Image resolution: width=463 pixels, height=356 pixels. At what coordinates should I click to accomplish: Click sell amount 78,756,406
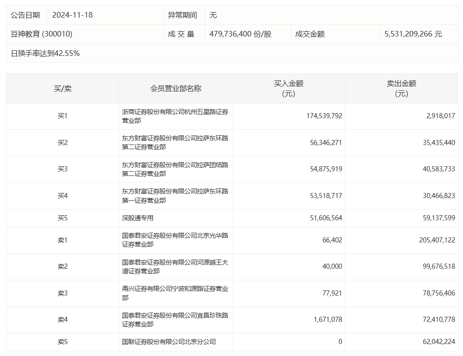(x=439, y=294)
